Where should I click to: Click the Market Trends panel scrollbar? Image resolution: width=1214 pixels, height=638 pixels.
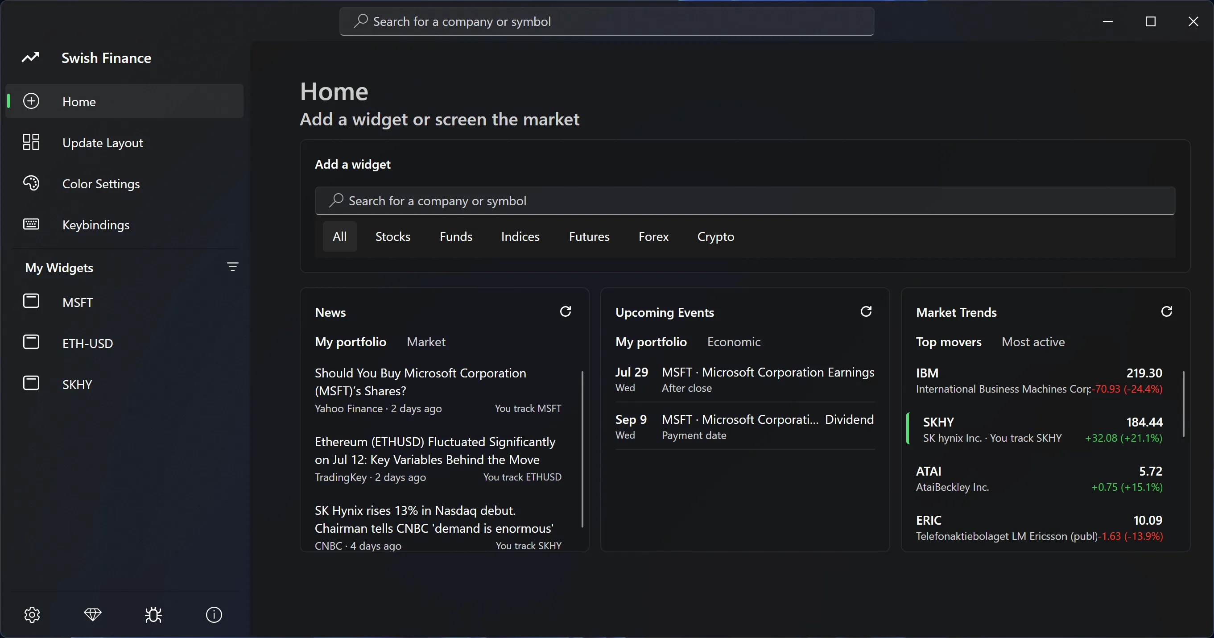point(1183,404)
